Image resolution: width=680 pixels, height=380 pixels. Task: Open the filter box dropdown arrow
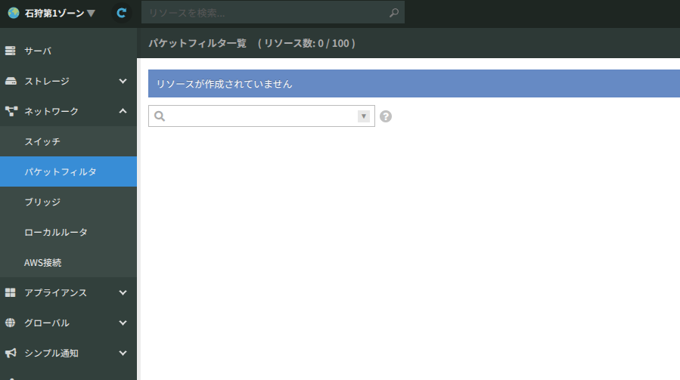pyautogui.click(x=363, y=116)
